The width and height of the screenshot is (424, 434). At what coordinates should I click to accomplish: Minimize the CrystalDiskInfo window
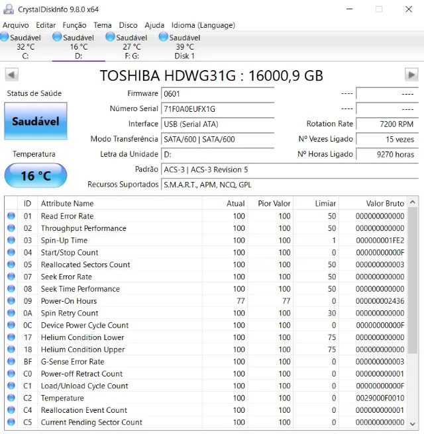click(x=350, y=9)
